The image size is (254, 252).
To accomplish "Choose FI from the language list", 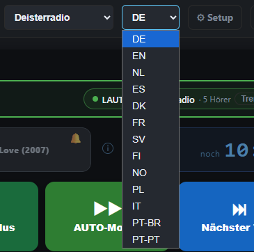I will [x=150, y=156].
